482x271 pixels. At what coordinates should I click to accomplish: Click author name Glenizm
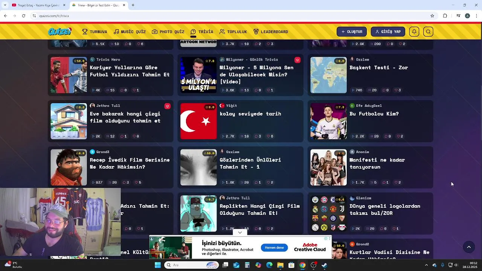pyautogui.click(x=363, y=198)
